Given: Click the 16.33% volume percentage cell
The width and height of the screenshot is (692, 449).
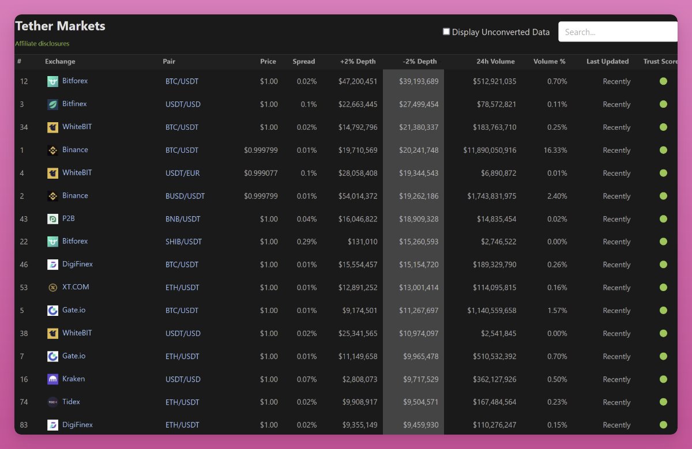Looking at the screenshot, I should click(x=555, y=150).
